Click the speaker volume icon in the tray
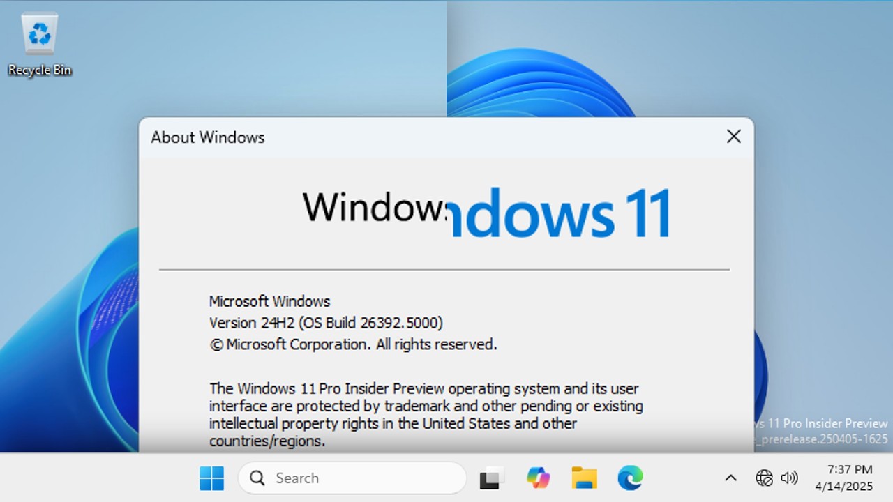The height and width of the screenshot is (502, 893). [789, 478]
